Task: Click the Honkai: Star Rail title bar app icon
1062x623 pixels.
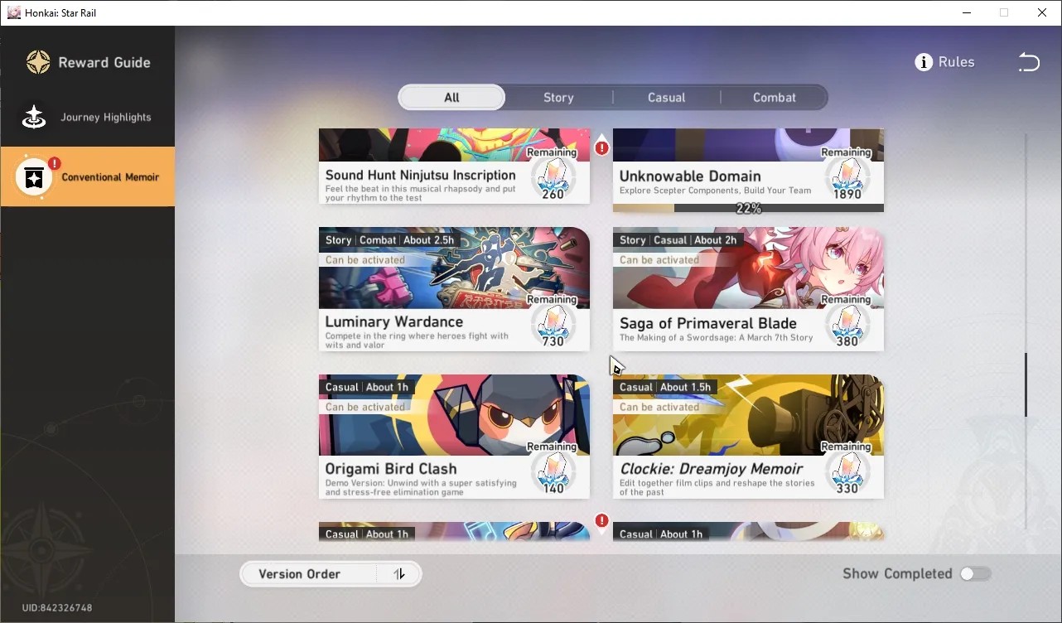Action: pos(13,12)
